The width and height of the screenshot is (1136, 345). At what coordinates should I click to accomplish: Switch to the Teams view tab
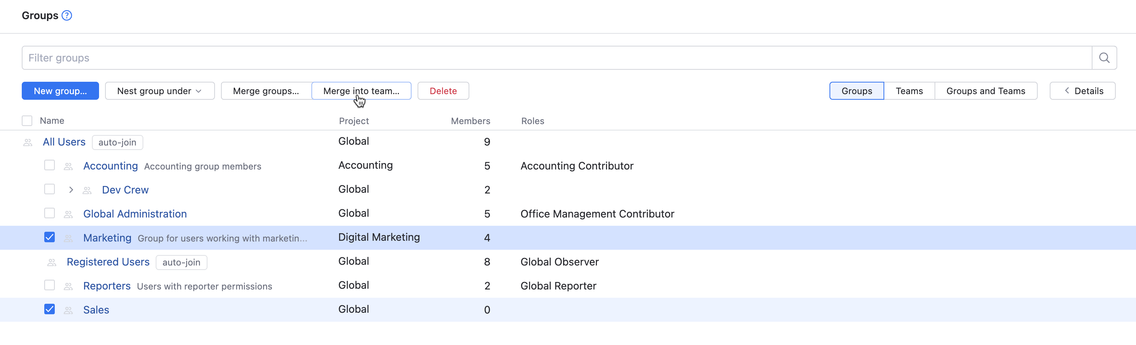(x=909, y=91)
